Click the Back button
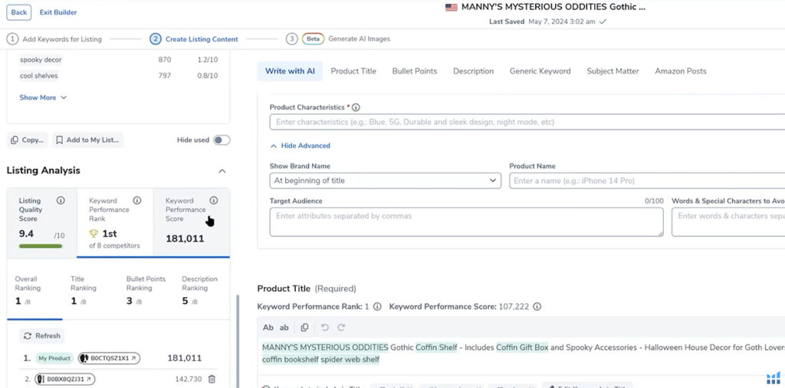The width and height of the screenshot is (785, 388). point(19,12)
